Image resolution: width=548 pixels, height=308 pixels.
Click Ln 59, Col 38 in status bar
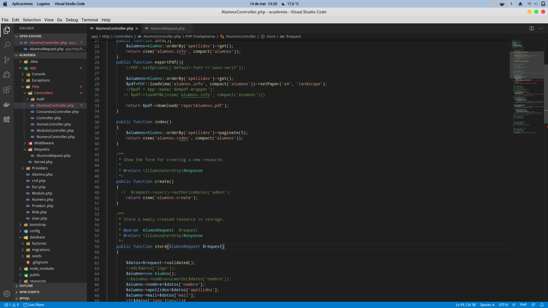point(466,305)
